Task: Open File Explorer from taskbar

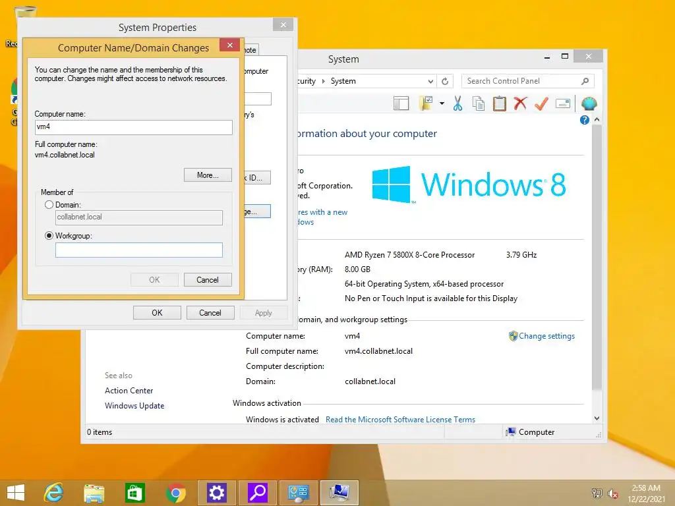Action: [x=94, y=493]
